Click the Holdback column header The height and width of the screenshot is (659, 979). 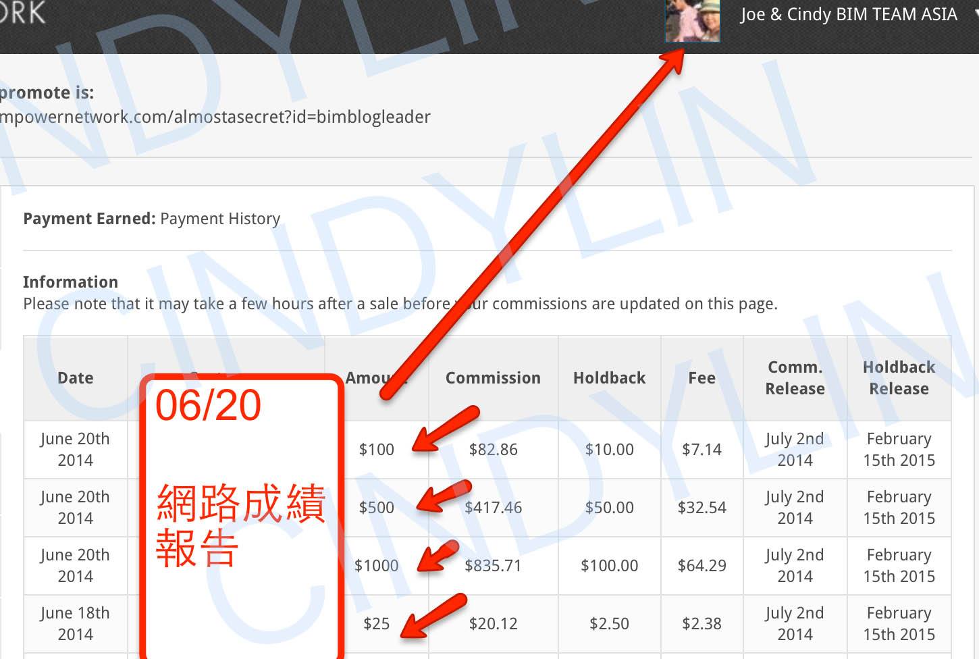(609, 378)
